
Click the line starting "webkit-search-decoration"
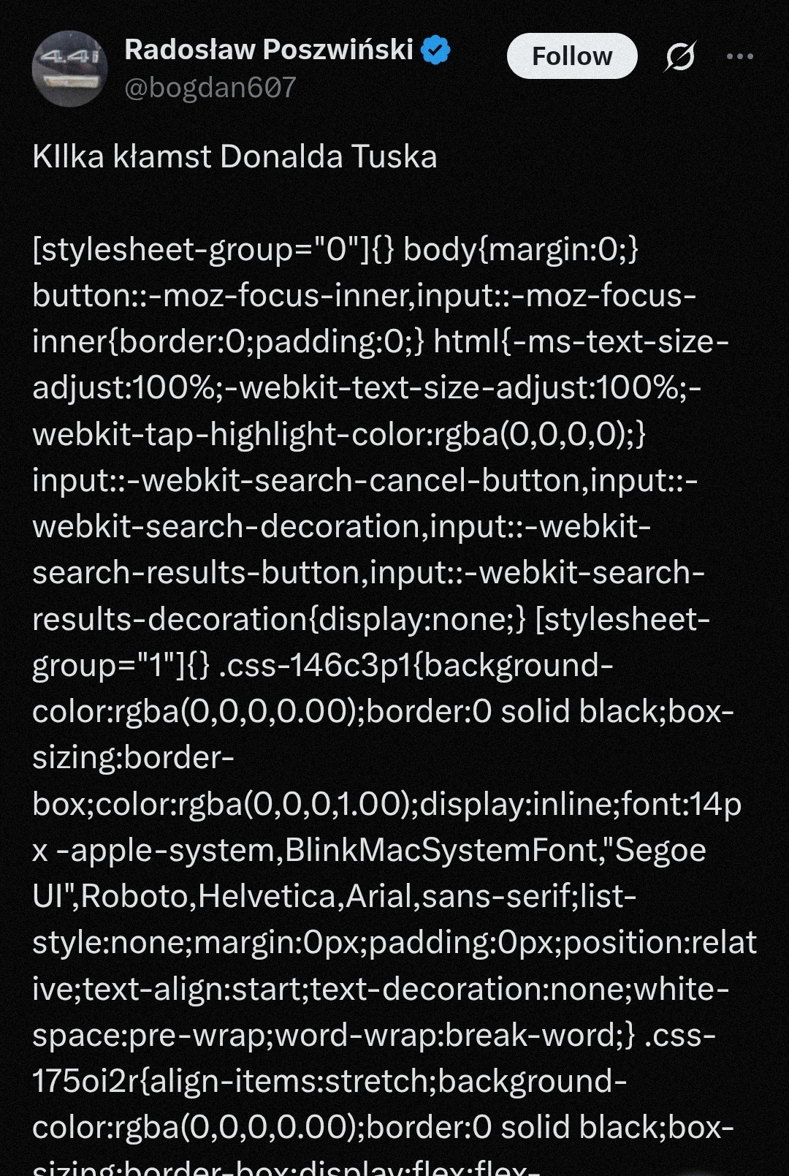(x=341, y=527)
